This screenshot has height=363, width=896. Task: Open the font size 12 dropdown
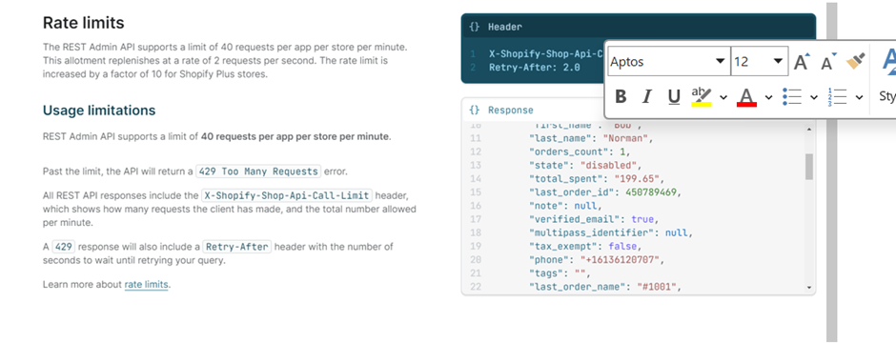click(778, 61)
